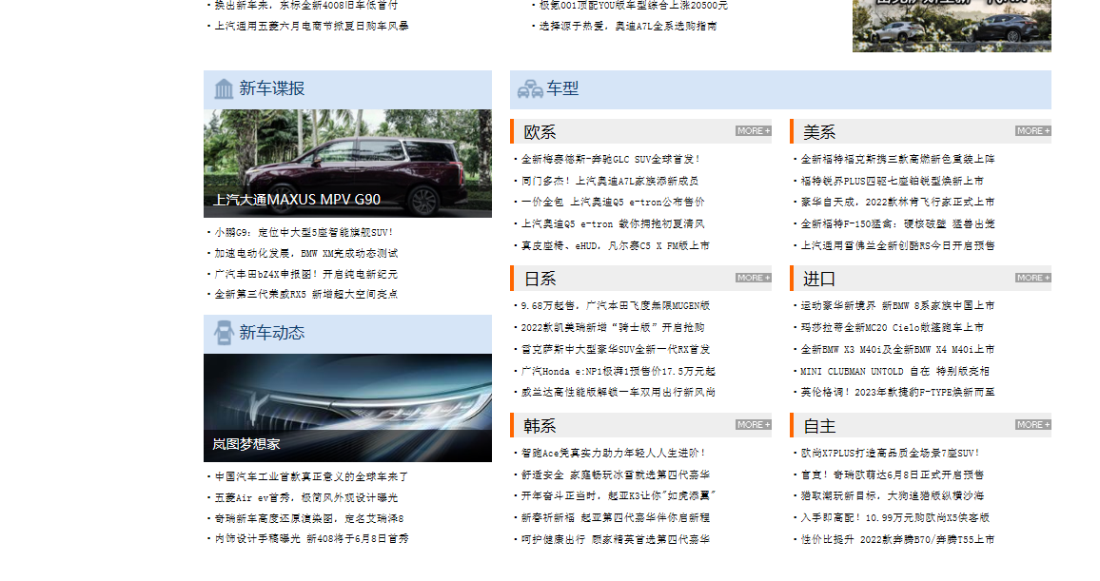
Task: Open article 2023年款捷豹F-TYPE焕新而至
Action: tap(898, 393)
